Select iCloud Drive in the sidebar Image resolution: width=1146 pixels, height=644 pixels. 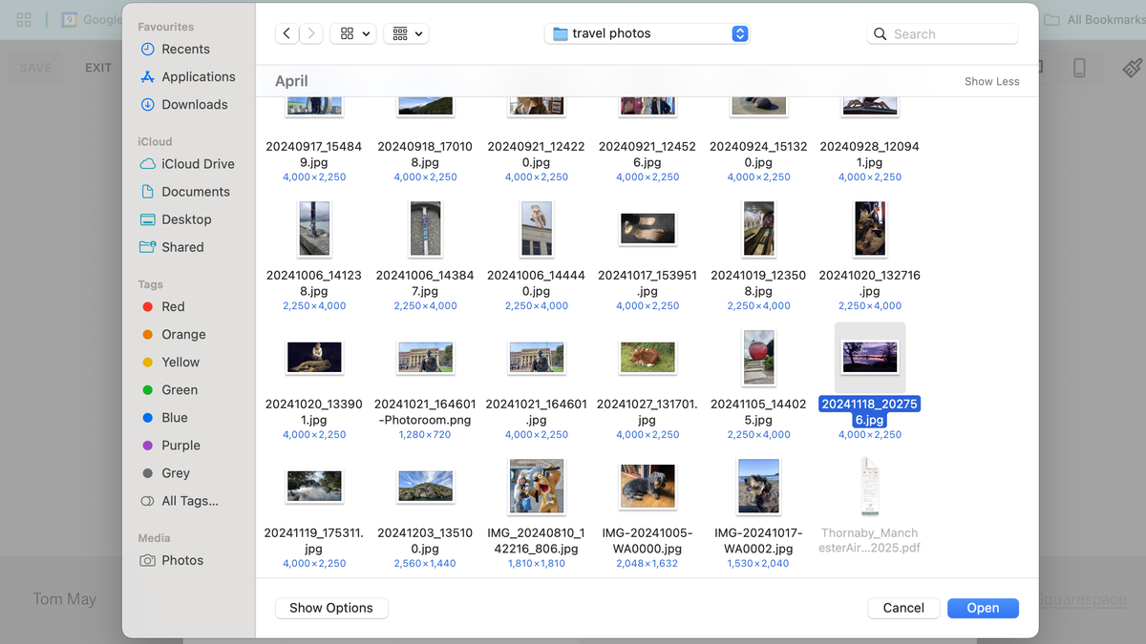coord(187,163)
